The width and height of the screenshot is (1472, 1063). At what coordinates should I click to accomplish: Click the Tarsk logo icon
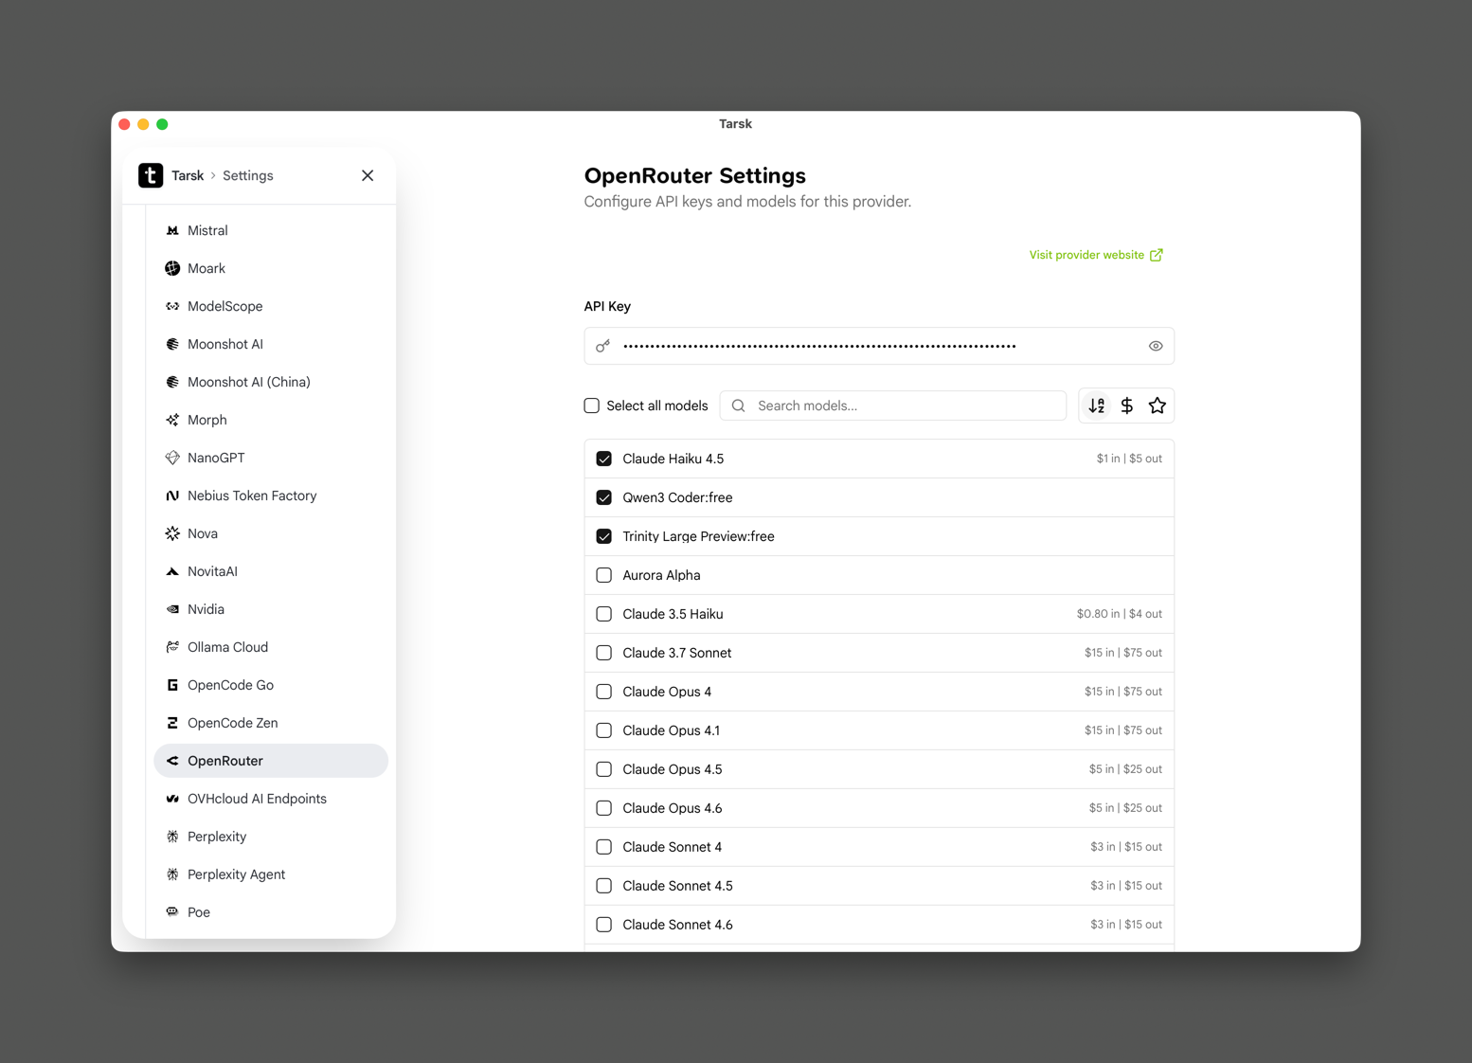[x=151, y=175]
